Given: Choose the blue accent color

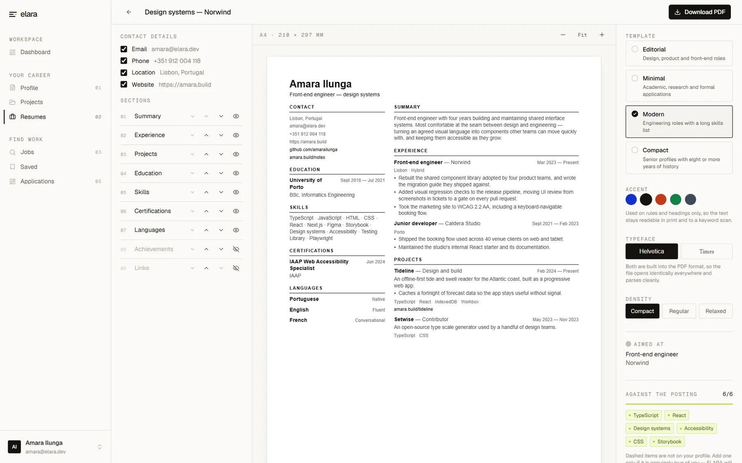Looking at the screenshot, I should (631, 200).
